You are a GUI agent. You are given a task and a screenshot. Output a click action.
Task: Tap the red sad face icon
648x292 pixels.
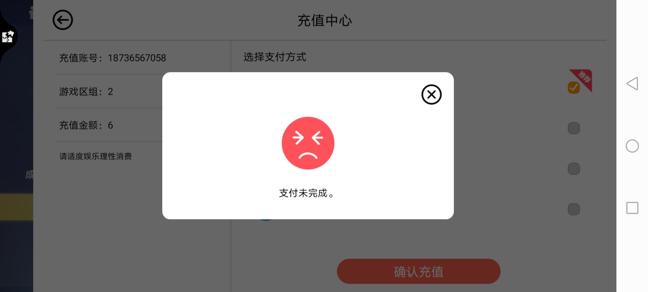tap(308, 143)
